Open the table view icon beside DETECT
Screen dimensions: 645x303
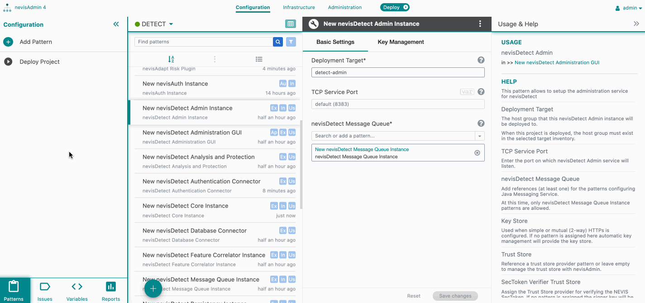tap(291, 24)
